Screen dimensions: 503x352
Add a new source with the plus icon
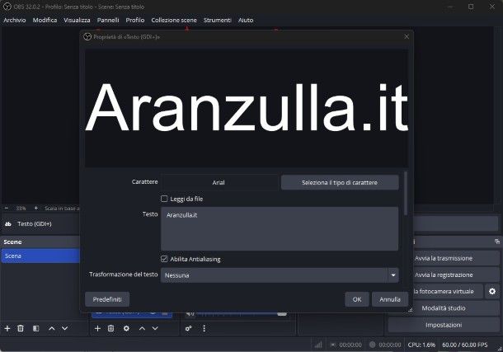[x=97, y=328]
